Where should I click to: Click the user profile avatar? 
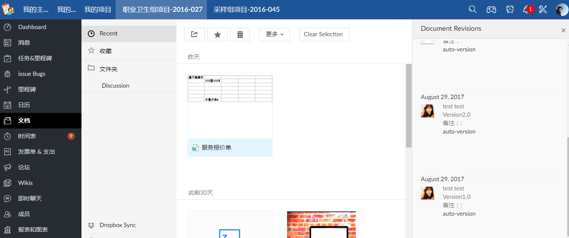coord(561,9)
